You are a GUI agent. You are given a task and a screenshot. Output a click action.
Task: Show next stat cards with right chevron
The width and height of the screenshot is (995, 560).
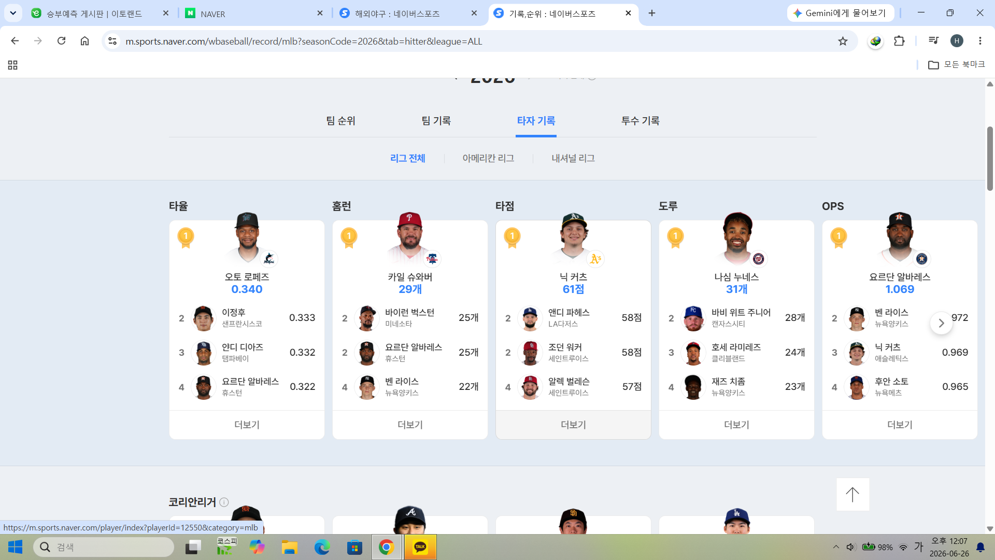(941, 323)
